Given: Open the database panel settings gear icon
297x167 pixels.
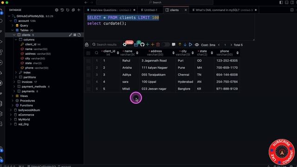Looking at the screenshot, I should click(x=57, y=10).
